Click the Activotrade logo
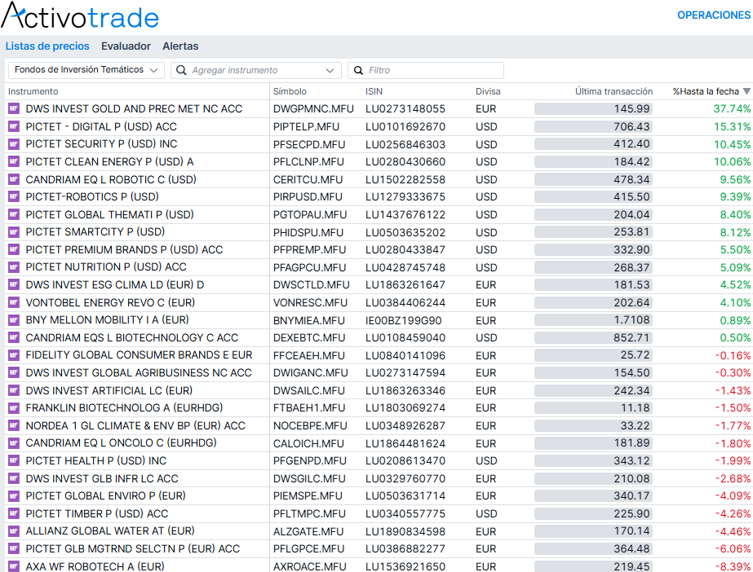Viewport: 753px width, 572px height. pos(80,15)
